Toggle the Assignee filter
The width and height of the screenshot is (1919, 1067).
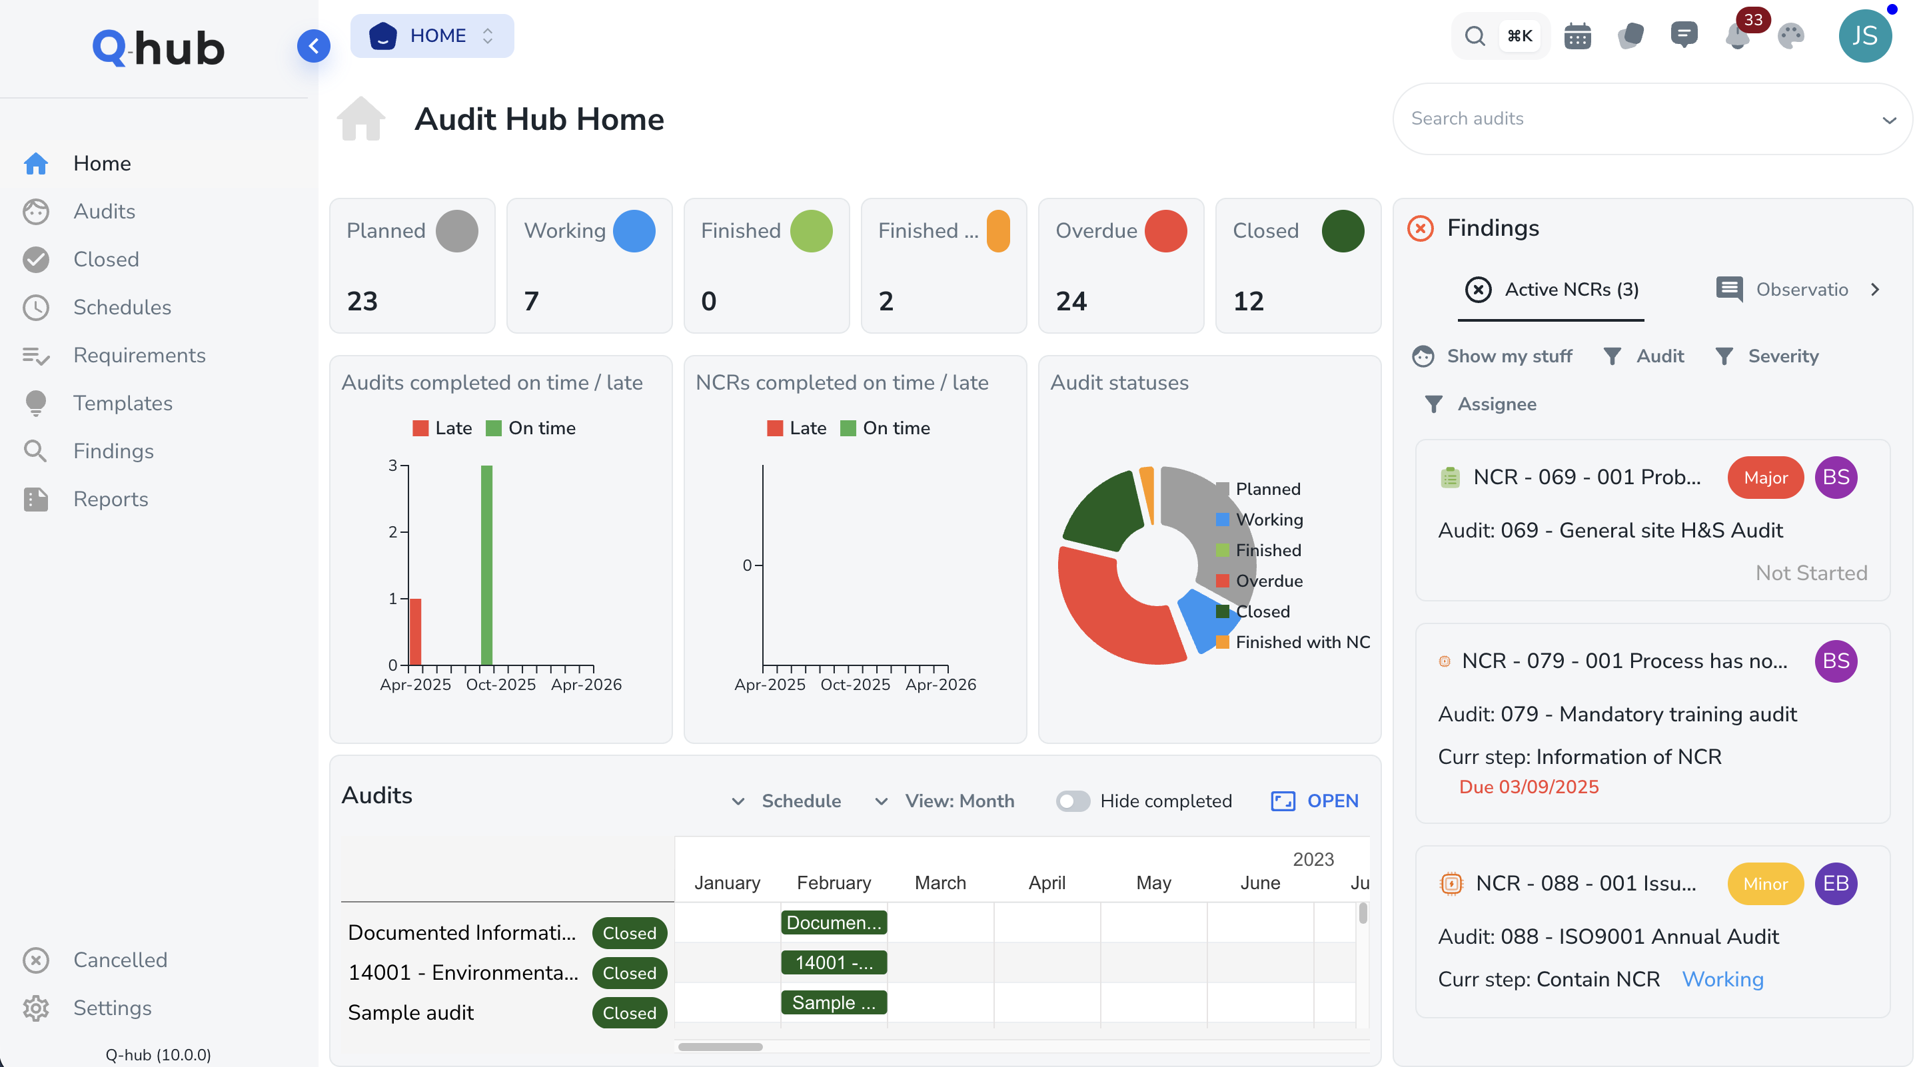pyautogui.click(x=1480, y=404)
